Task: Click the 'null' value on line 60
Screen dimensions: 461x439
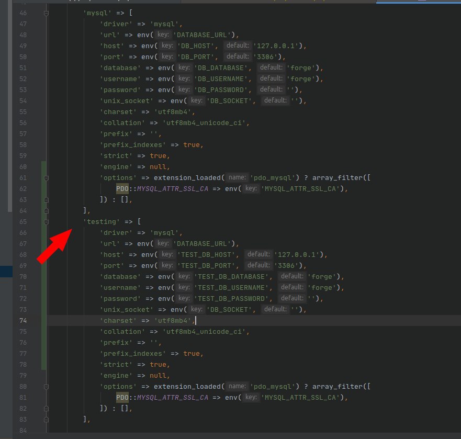Action: coord(158,167)
